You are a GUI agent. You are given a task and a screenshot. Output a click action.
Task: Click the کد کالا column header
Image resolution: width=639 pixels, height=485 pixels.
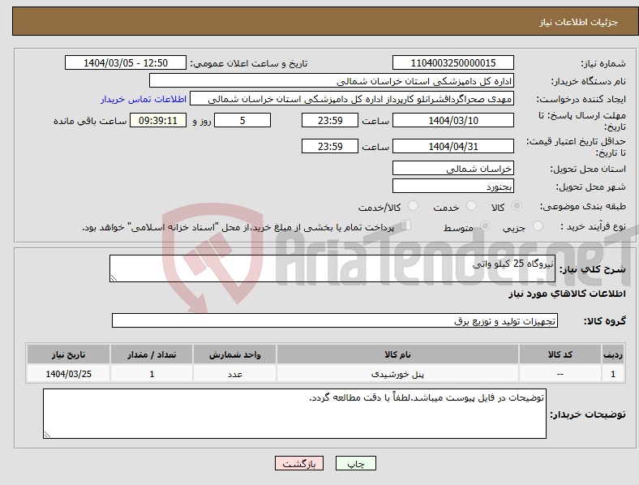560,354
